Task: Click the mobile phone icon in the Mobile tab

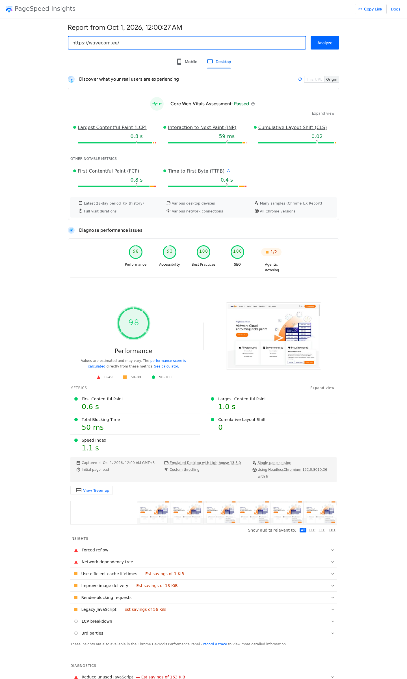Action: click(x=179, y=62)
